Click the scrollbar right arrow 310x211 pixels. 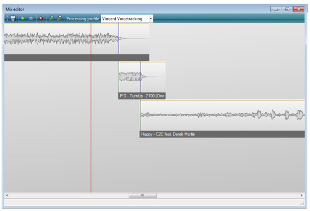302,196
